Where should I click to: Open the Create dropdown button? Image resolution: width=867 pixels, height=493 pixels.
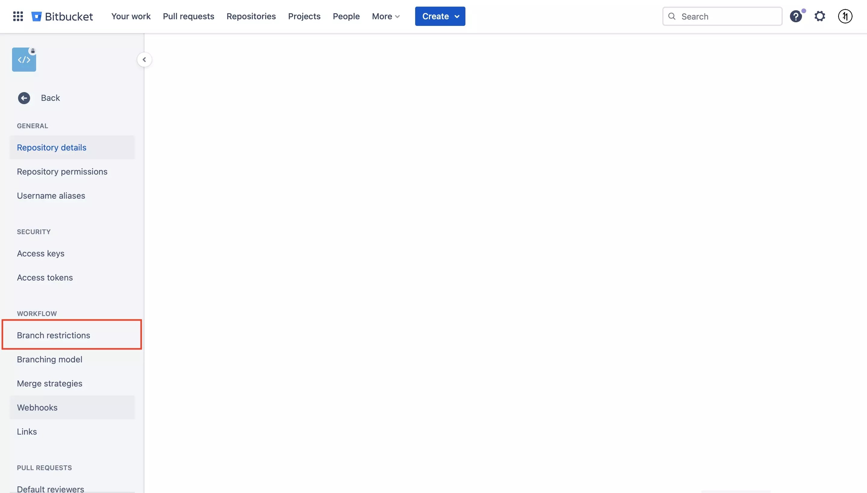tap(440, 16)
